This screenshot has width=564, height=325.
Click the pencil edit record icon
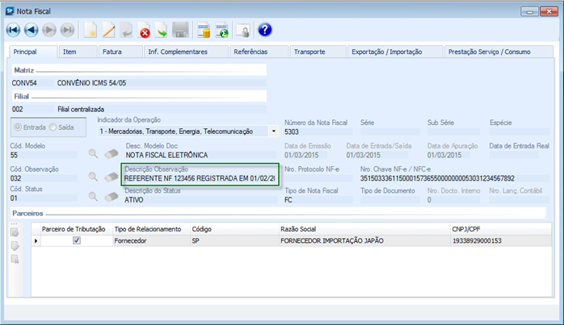(109, 31)
